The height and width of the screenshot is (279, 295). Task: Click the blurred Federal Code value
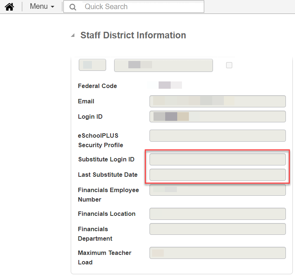(x=170, y=85)
